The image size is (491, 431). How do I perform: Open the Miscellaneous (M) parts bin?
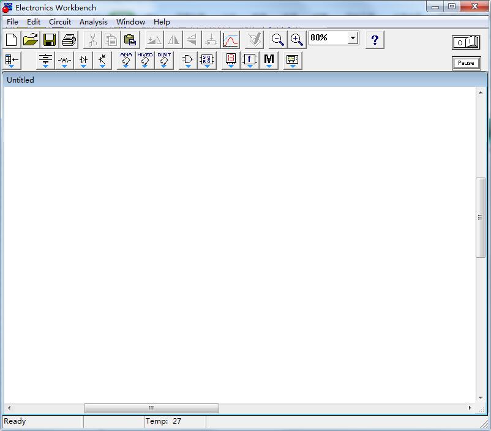269,61
